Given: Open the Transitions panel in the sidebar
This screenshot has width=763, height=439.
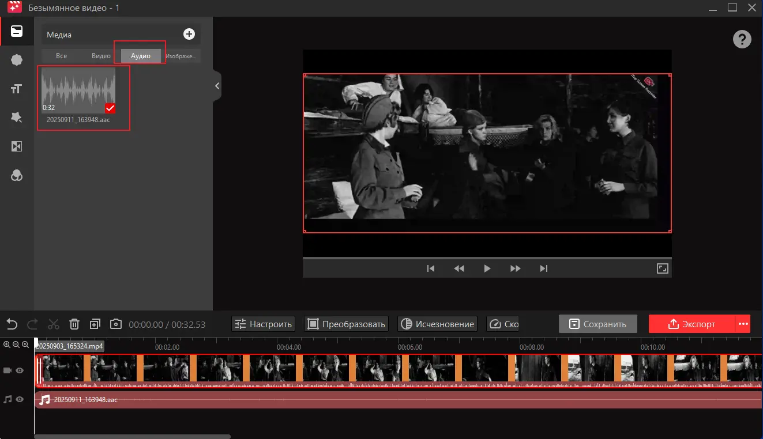Looking at the screenshot, I should (17, 147).
